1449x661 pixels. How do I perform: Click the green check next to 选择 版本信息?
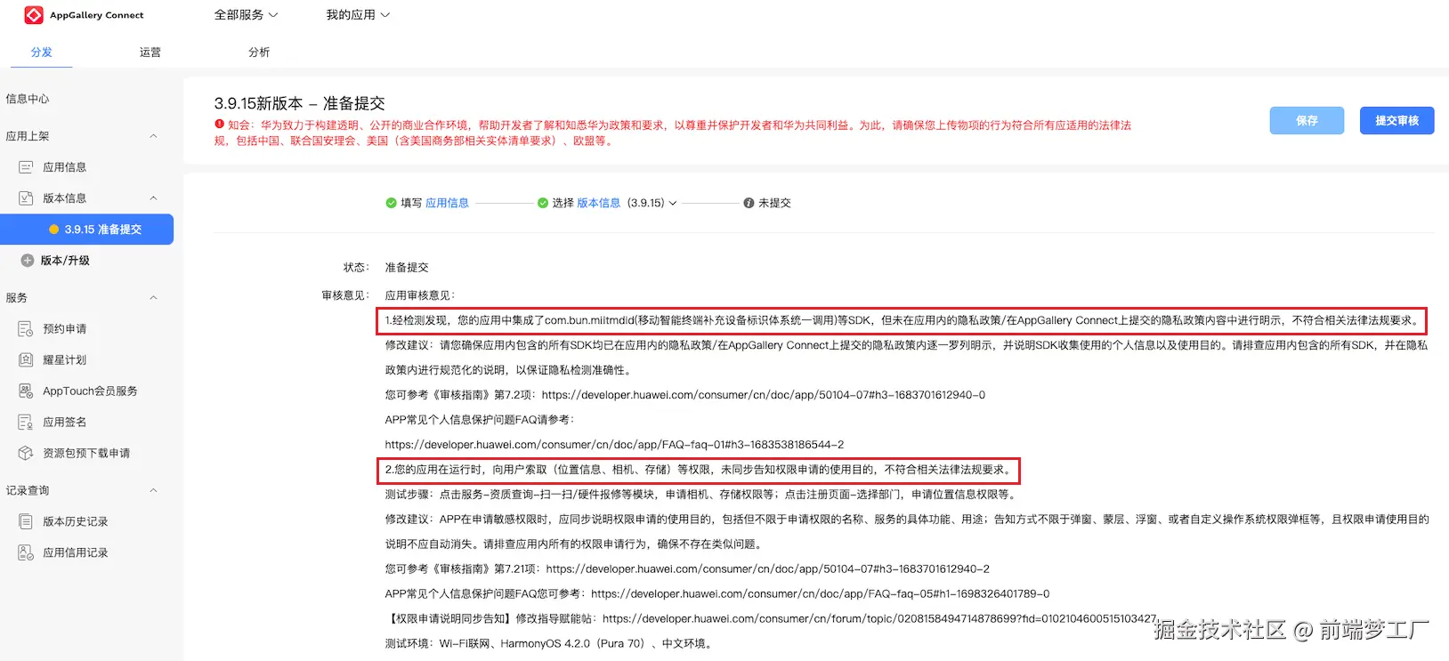pos(543,203)
